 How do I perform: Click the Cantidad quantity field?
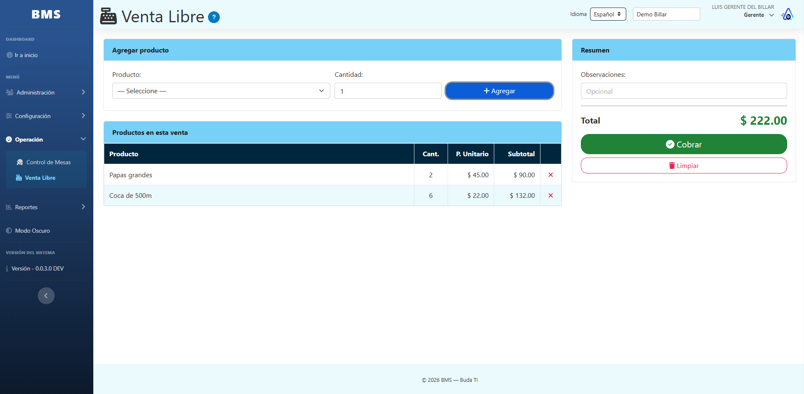[x=388, y=91]
